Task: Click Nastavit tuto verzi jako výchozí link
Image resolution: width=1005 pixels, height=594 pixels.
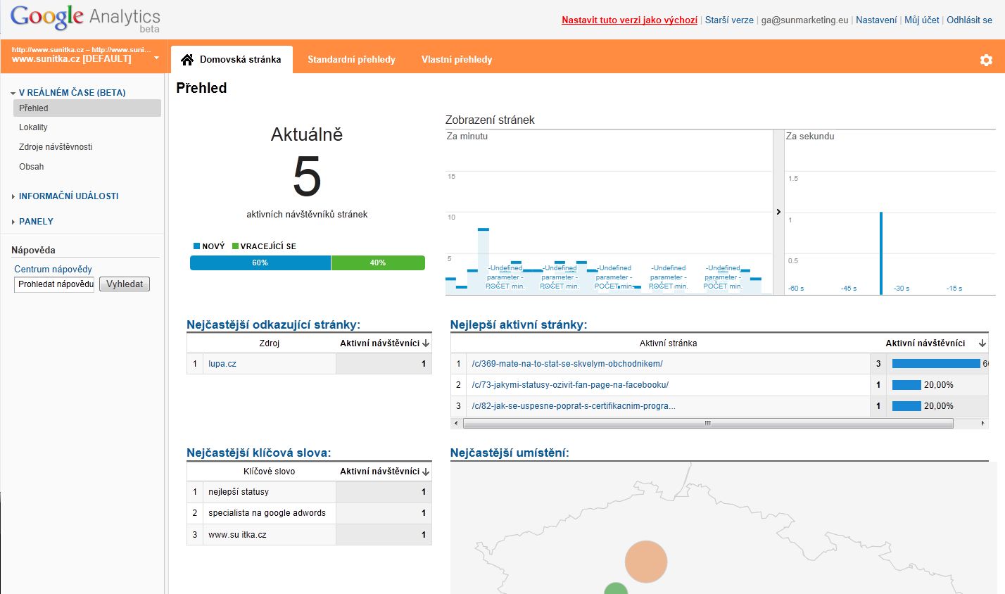Action: (629, 20)
